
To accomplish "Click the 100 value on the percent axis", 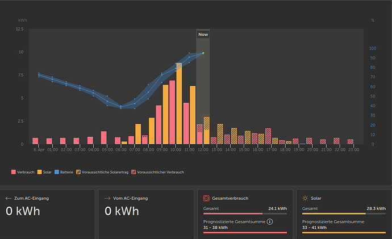I will 373,48.
